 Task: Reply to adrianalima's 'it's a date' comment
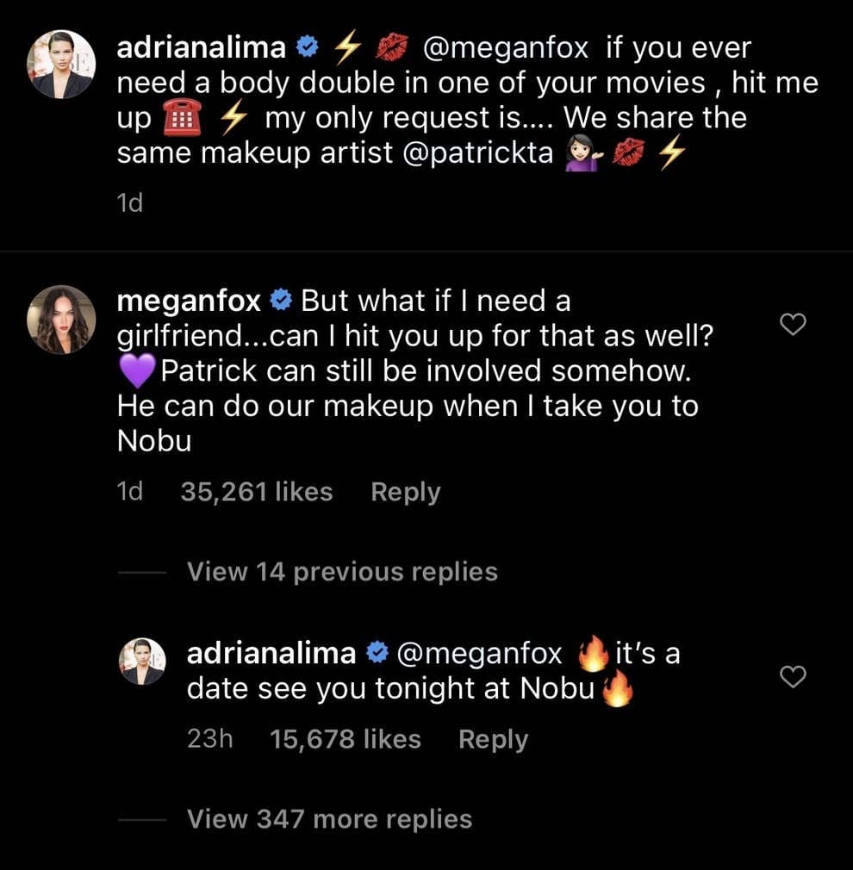point(493,740)
